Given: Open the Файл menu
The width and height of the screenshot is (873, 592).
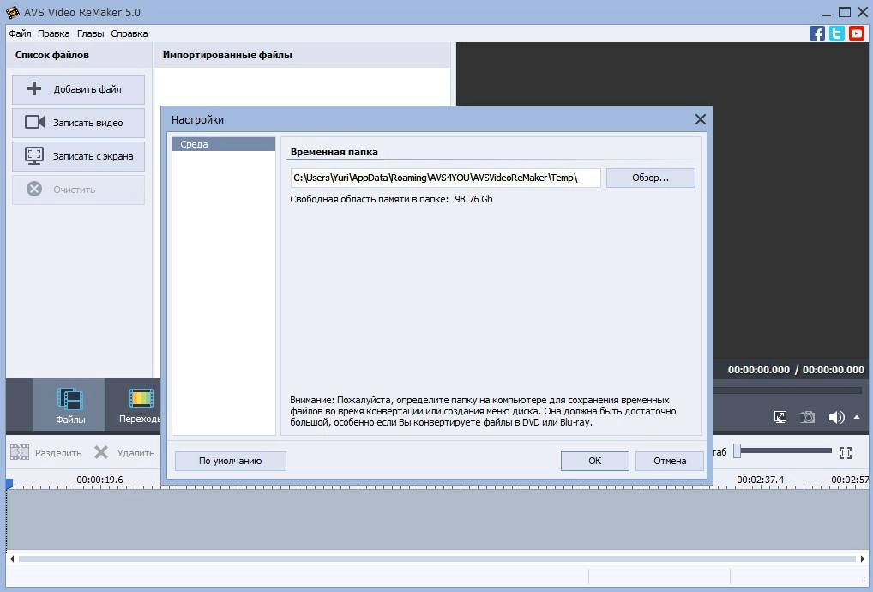Looking at the screenshot, I should 20,33.
